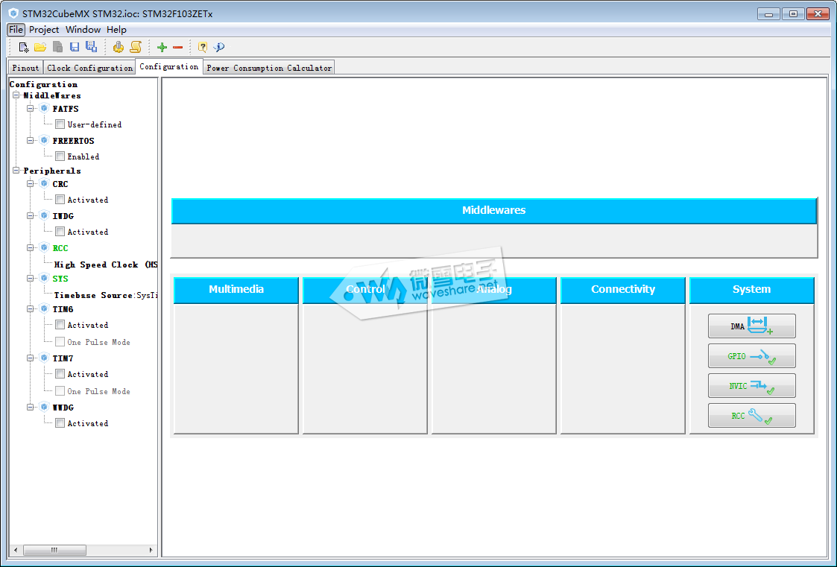837x567 pixels.
Task: Check Activated under TIM6
Action: point(60,325)
